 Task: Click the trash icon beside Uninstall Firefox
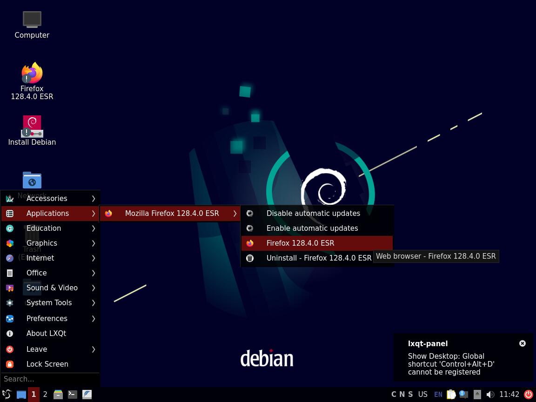250,258
